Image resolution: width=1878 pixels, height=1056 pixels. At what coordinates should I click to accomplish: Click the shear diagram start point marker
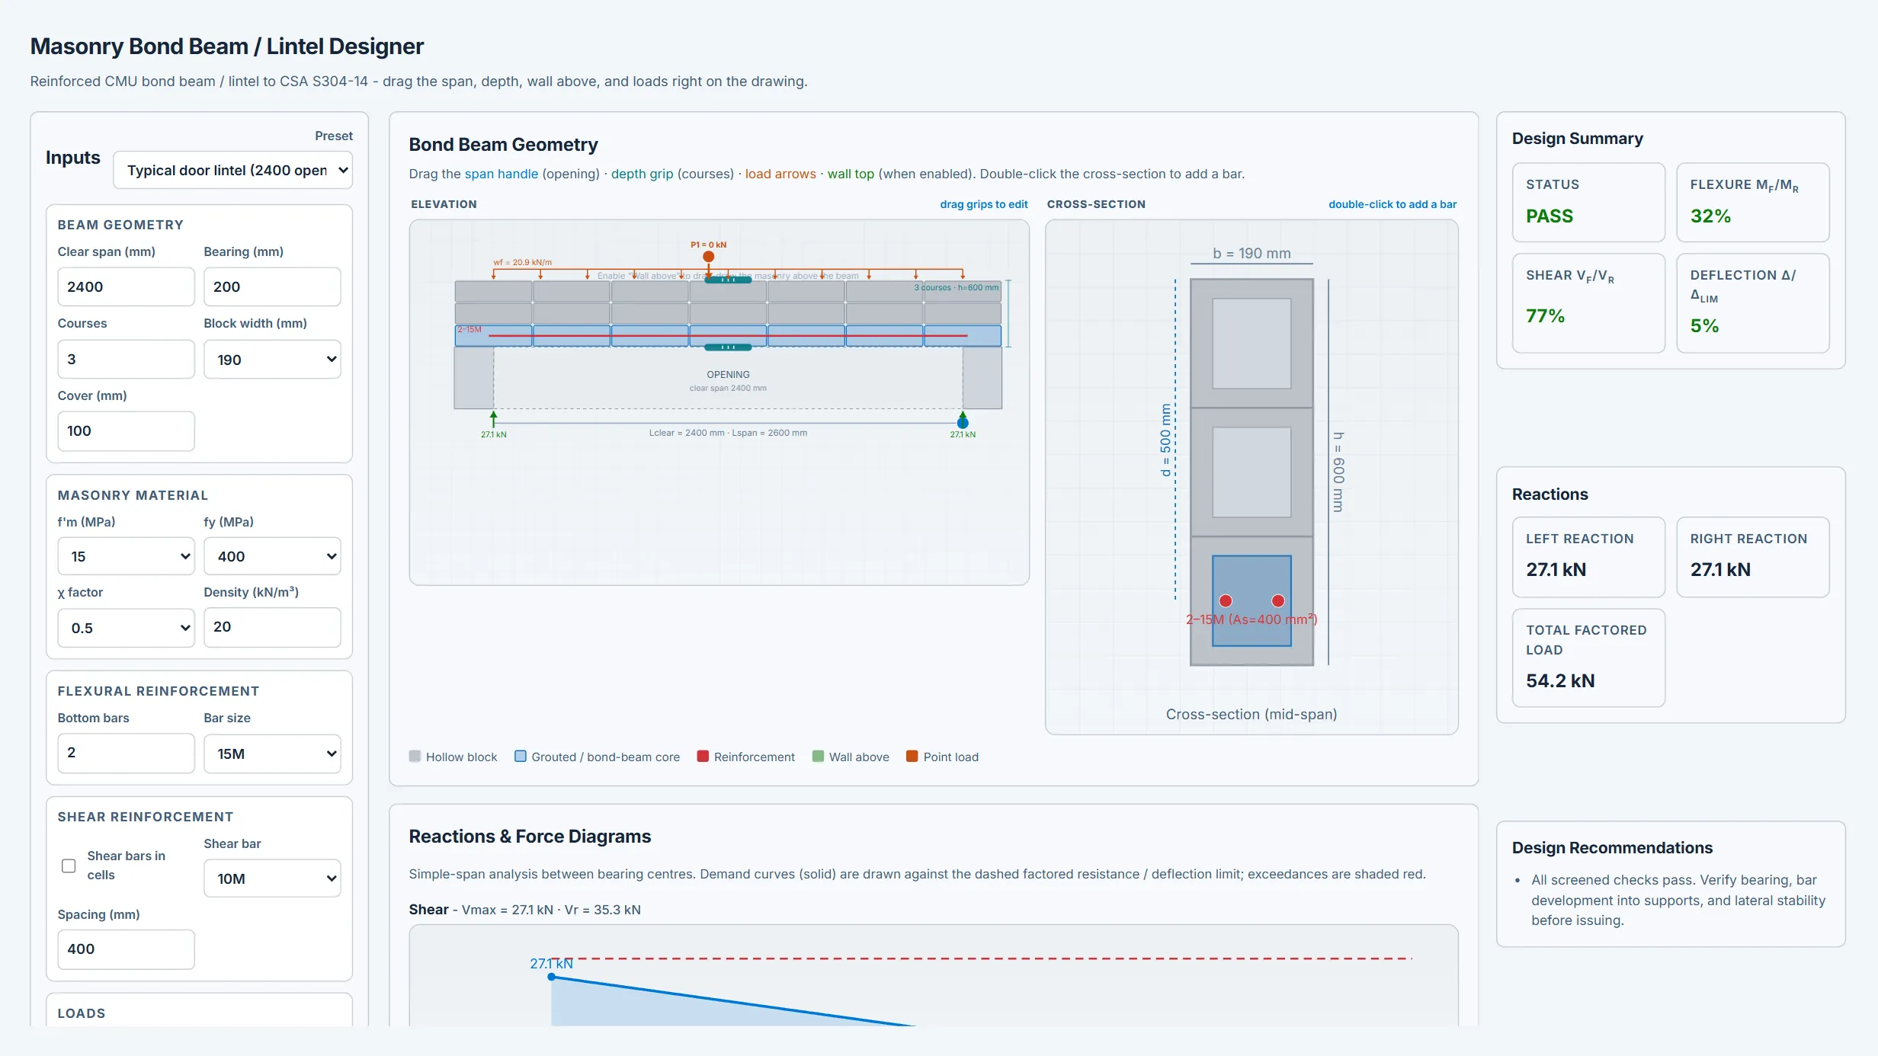point(551,977)
